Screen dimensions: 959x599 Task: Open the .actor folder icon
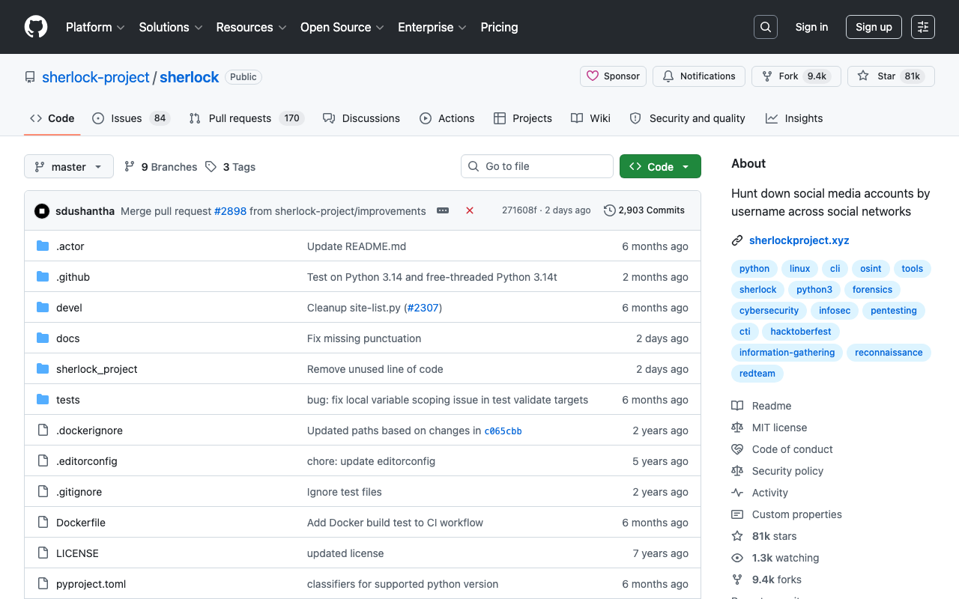43,246
